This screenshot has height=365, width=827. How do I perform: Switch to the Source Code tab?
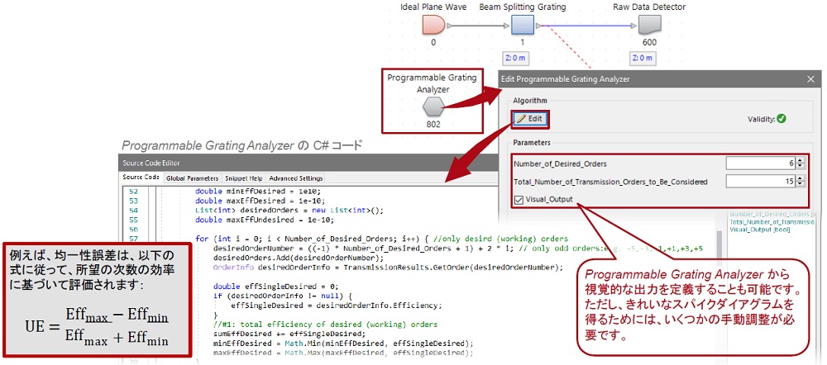pyautogui.click(x=141, y=178)
